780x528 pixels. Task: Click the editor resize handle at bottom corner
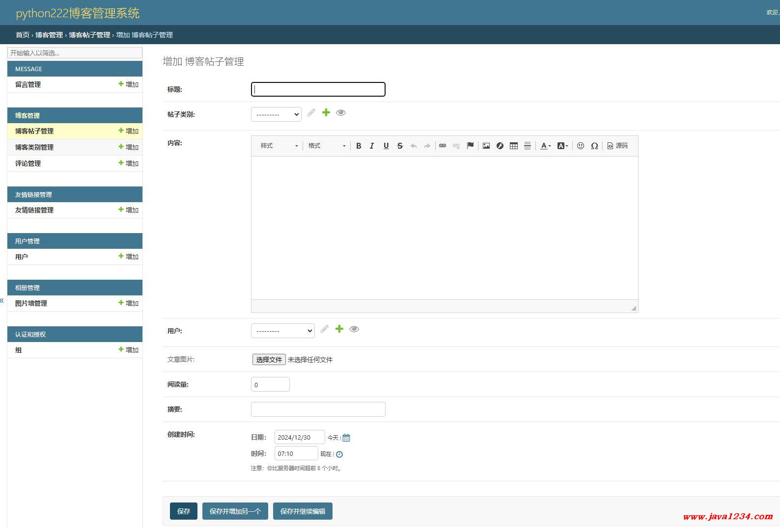(634, 308)
